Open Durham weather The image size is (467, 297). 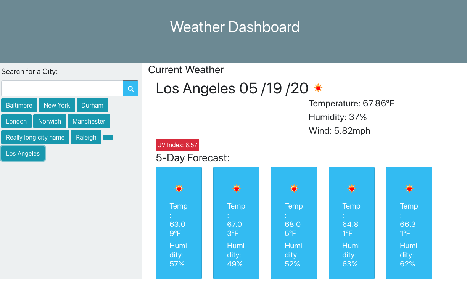tap(92, 105)
